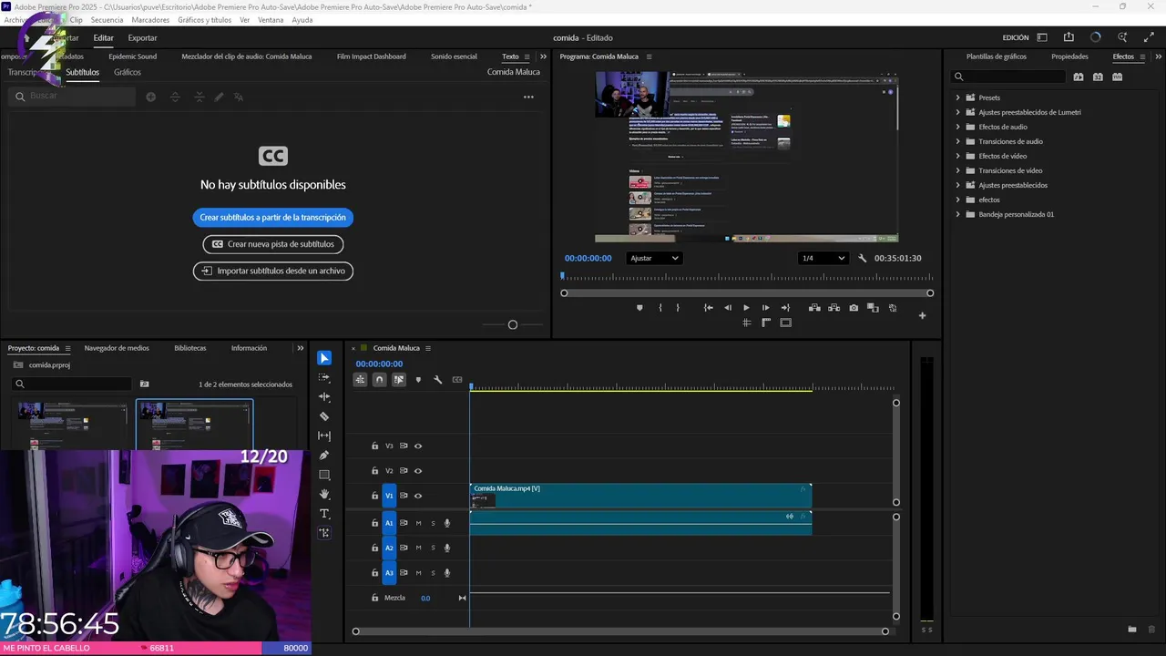Solo audio track A2
Screen dimensions: 1166x656
click(x=433, y=548)
